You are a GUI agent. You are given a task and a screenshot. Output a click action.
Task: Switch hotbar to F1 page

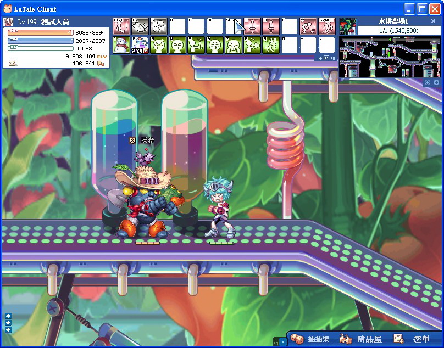pyautogui.click(x=326, y=58)
